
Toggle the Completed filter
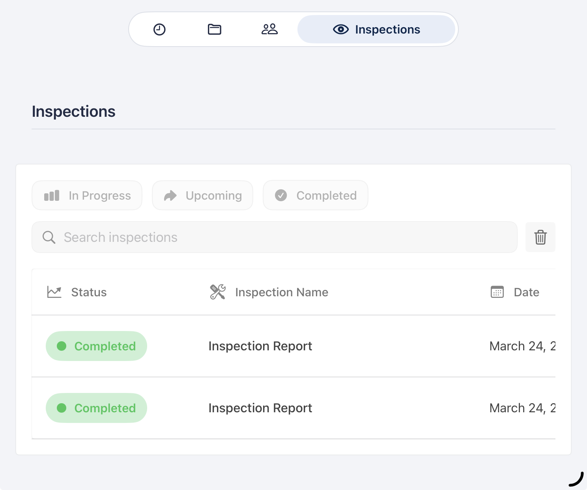315,195
